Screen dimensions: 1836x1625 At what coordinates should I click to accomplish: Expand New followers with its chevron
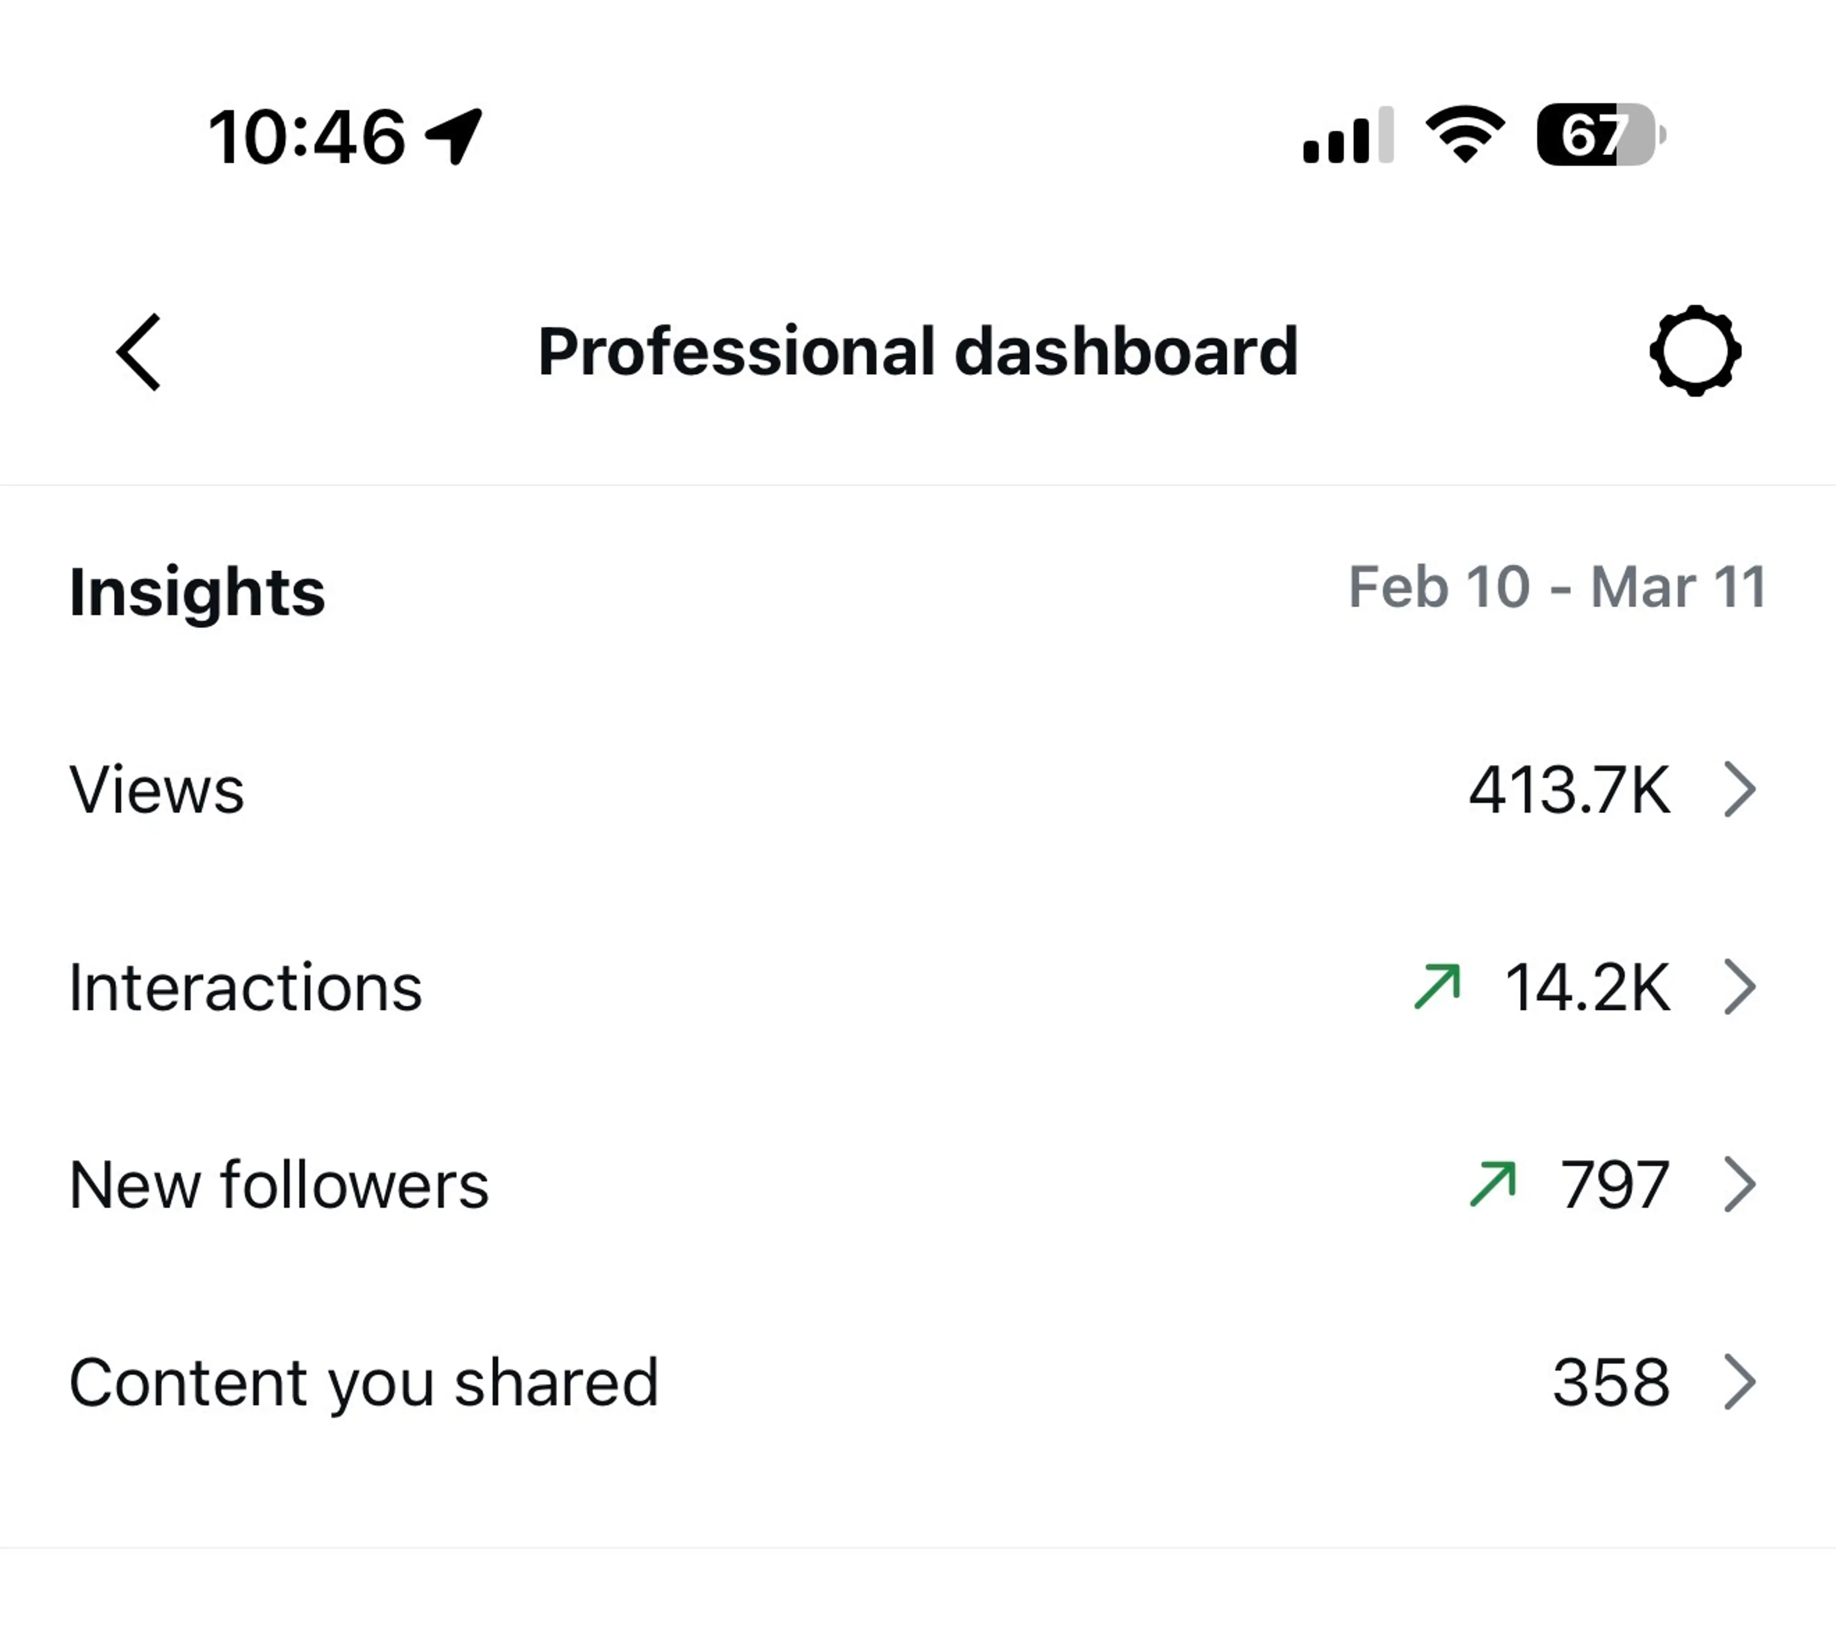[1740, 1185]
